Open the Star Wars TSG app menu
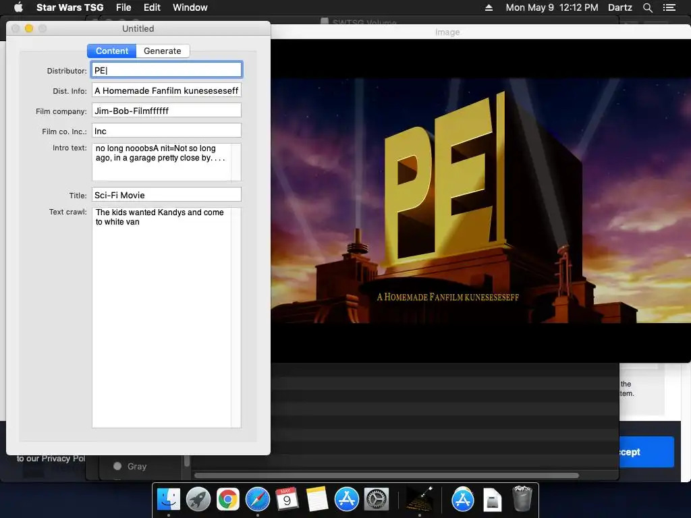 tap(70, 7)
